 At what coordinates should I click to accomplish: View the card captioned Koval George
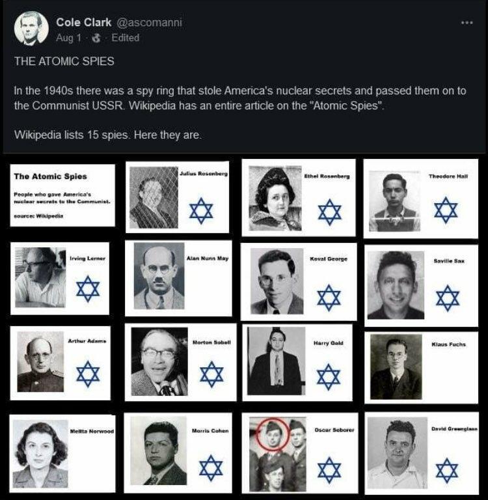point(299,282)
